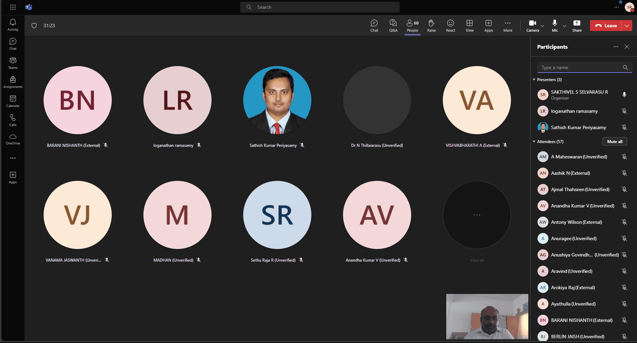Open the React emoji picker

point(450,26)
